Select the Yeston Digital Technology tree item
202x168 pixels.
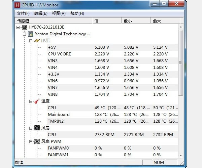coord(63,34)
